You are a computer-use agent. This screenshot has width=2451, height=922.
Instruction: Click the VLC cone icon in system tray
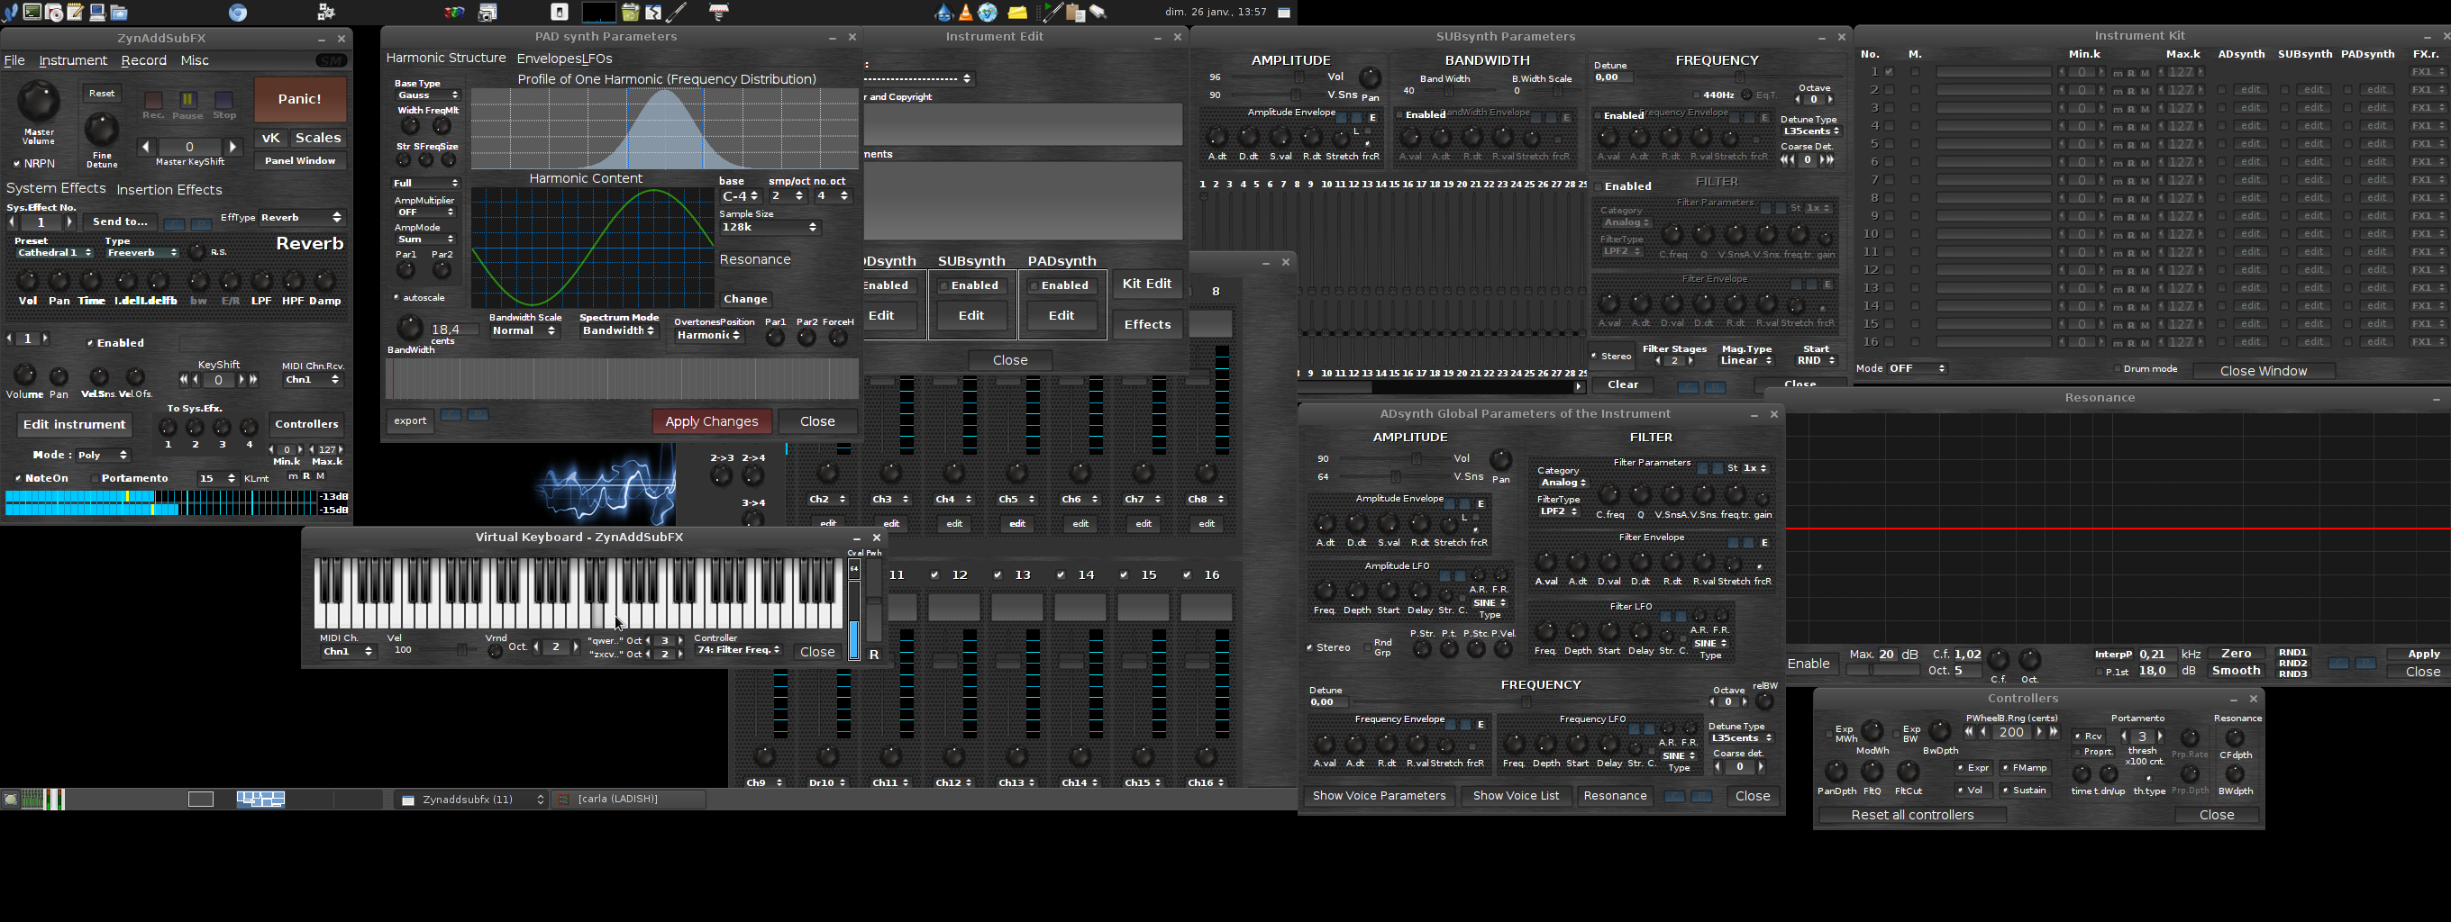click(x=966, y=13)
